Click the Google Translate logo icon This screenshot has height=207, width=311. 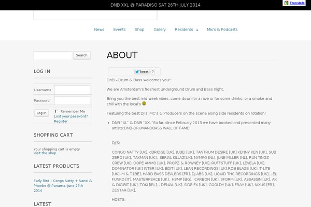pos(286,3)
